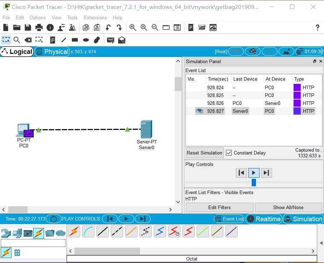Image resolution: width=324 pixels, height=263 pixels.
Task: Switch to Logical workspace tab
Action: (x=17, y=51)
